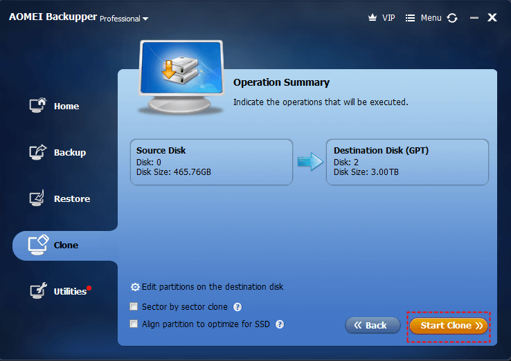Click the Destination Disk (GPT) heading
511x361 pixels.
[x=381, y=150]
